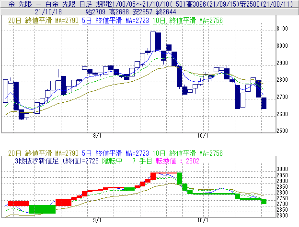
Task: Click the '9/1' date label under upper chart
Action: click(x=97, y=136)
